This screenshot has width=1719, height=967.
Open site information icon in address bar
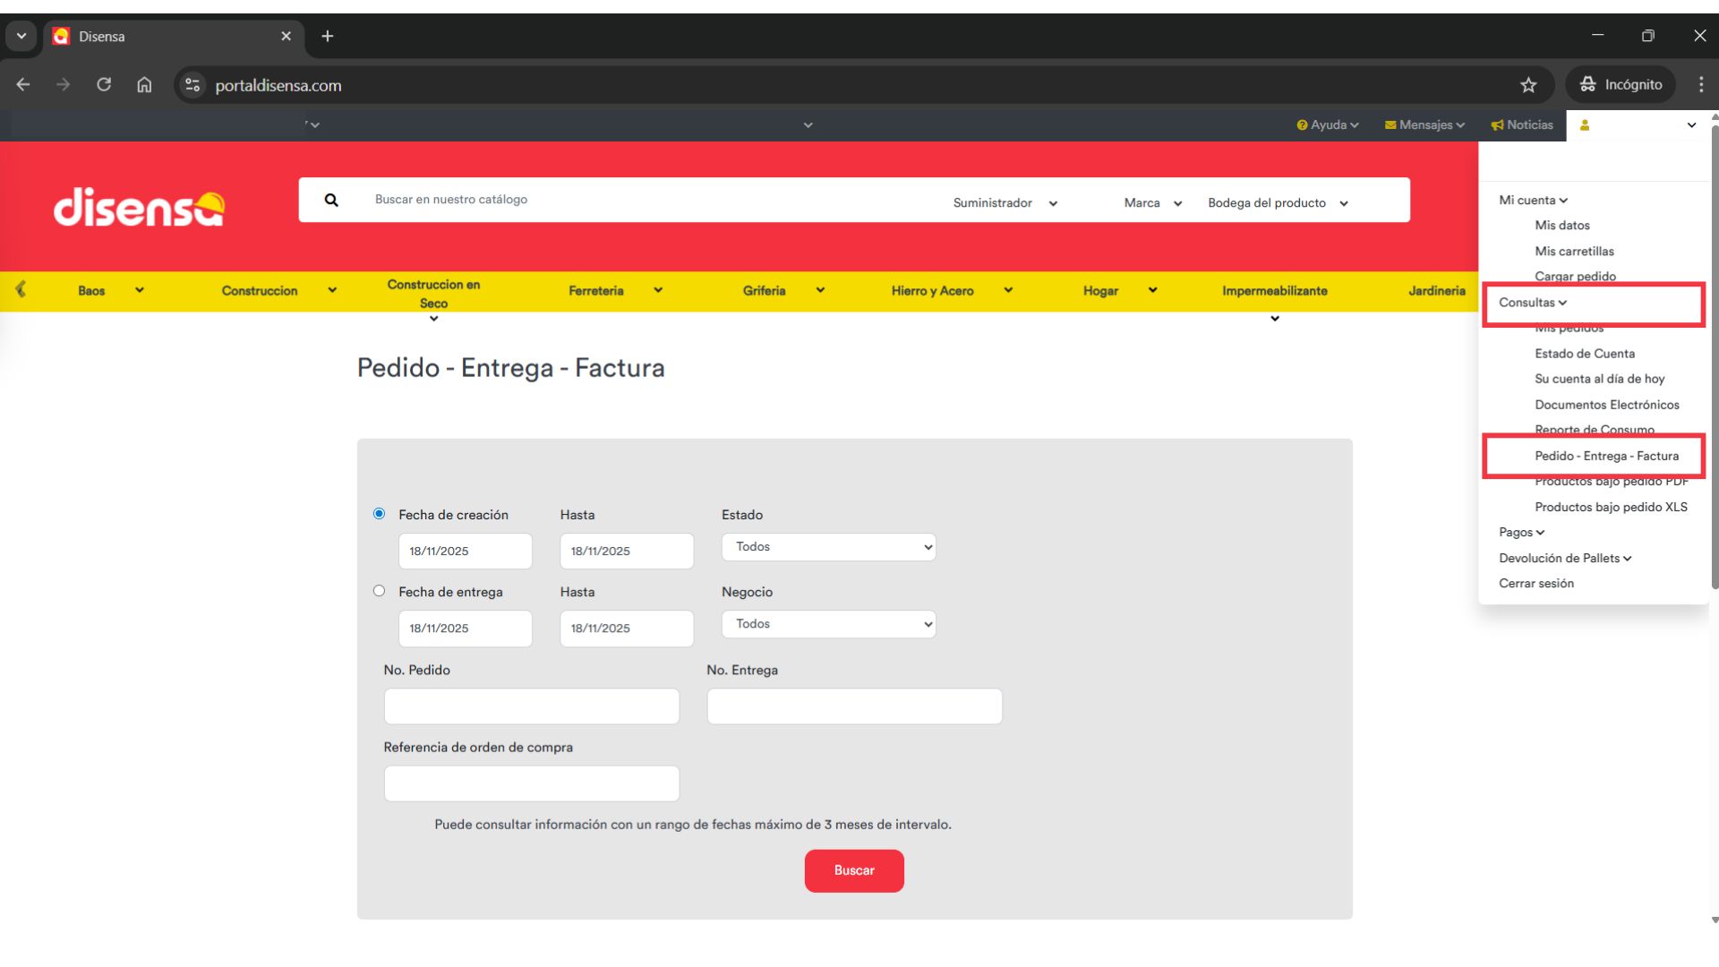click(x=192, y=85)
